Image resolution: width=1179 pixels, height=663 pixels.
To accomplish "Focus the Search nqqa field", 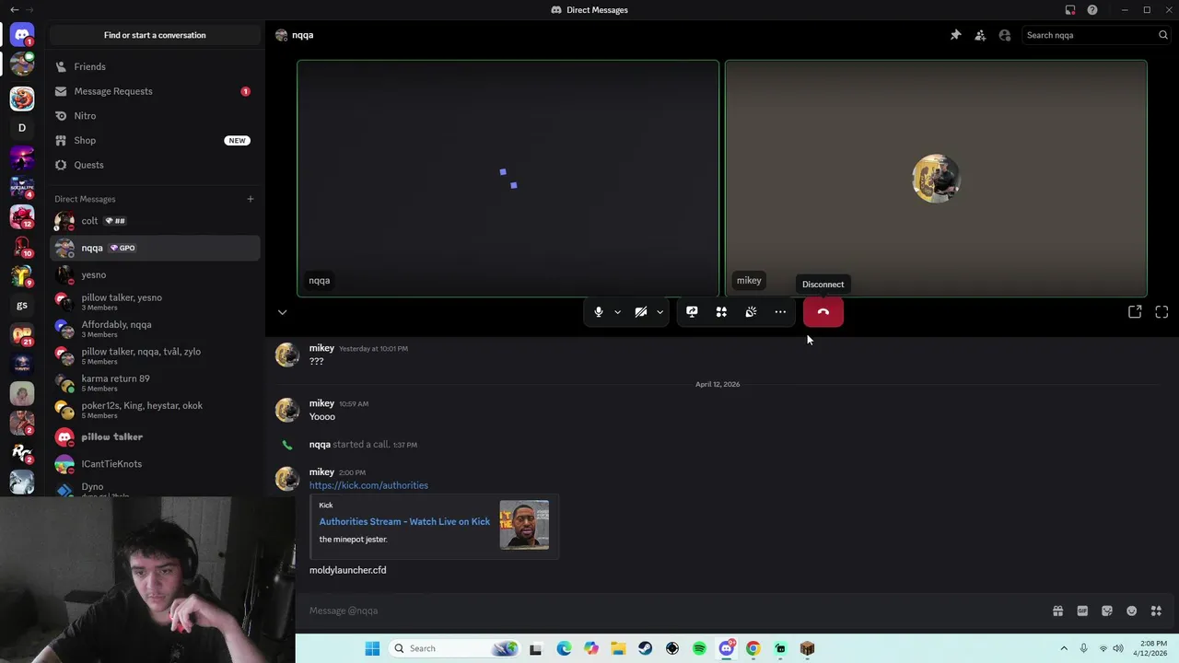I will [1096, 35].
